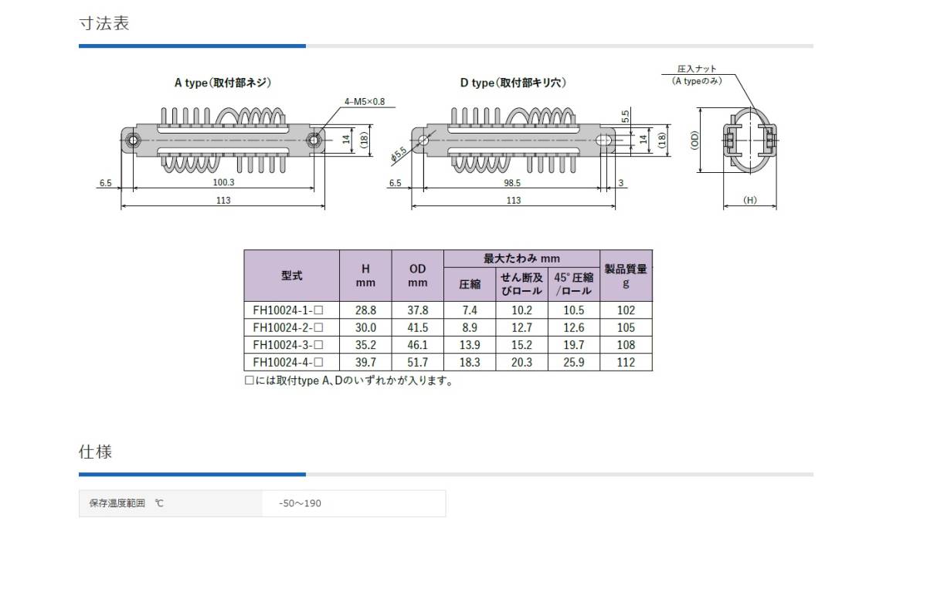Click the 型式 column header
This screenshot has width=927, height=606.
[292, 276]
